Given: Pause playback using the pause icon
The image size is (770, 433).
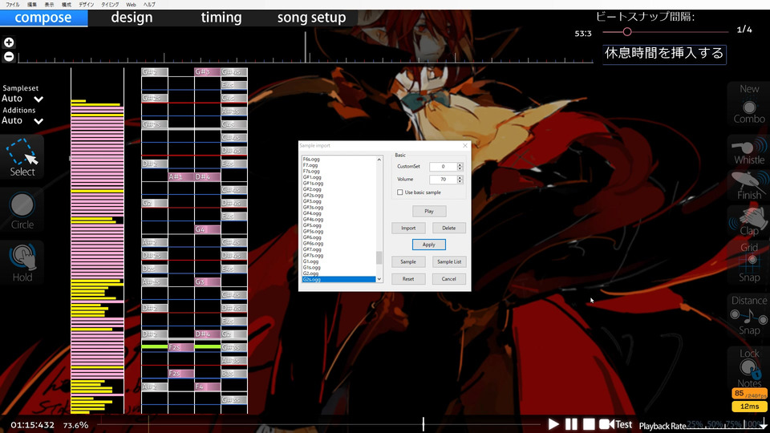Looking at the screenshot, I should tap(571, 424).
